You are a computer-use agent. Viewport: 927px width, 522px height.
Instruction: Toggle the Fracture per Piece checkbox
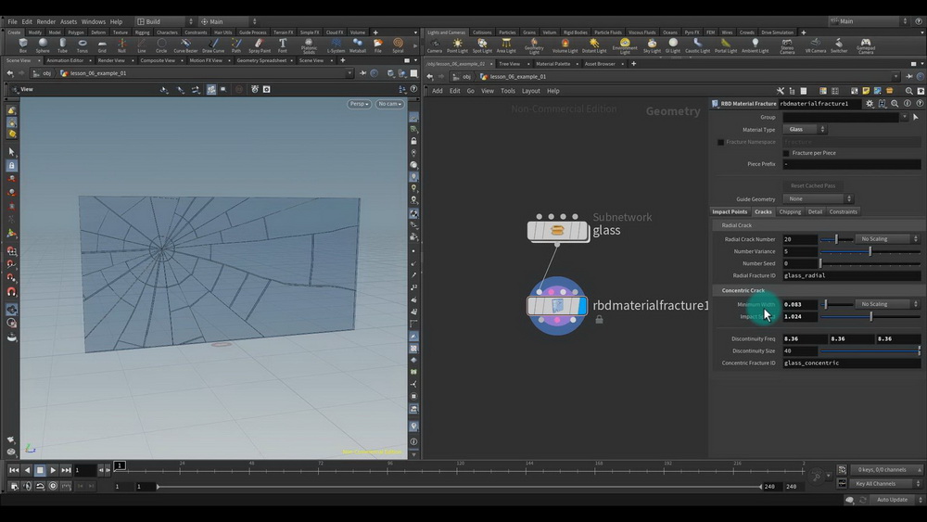tap(786, 153)
